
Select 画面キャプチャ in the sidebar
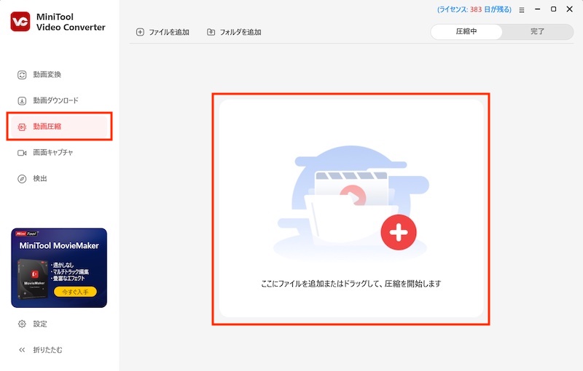(x=52, y=153)
